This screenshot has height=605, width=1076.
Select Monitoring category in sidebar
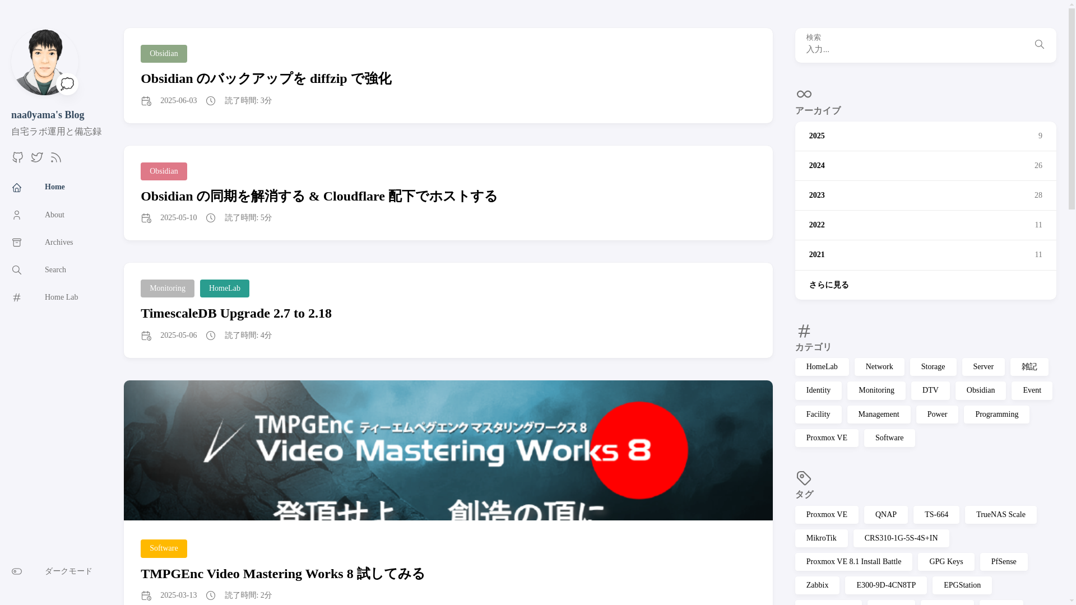pos(876,390)
